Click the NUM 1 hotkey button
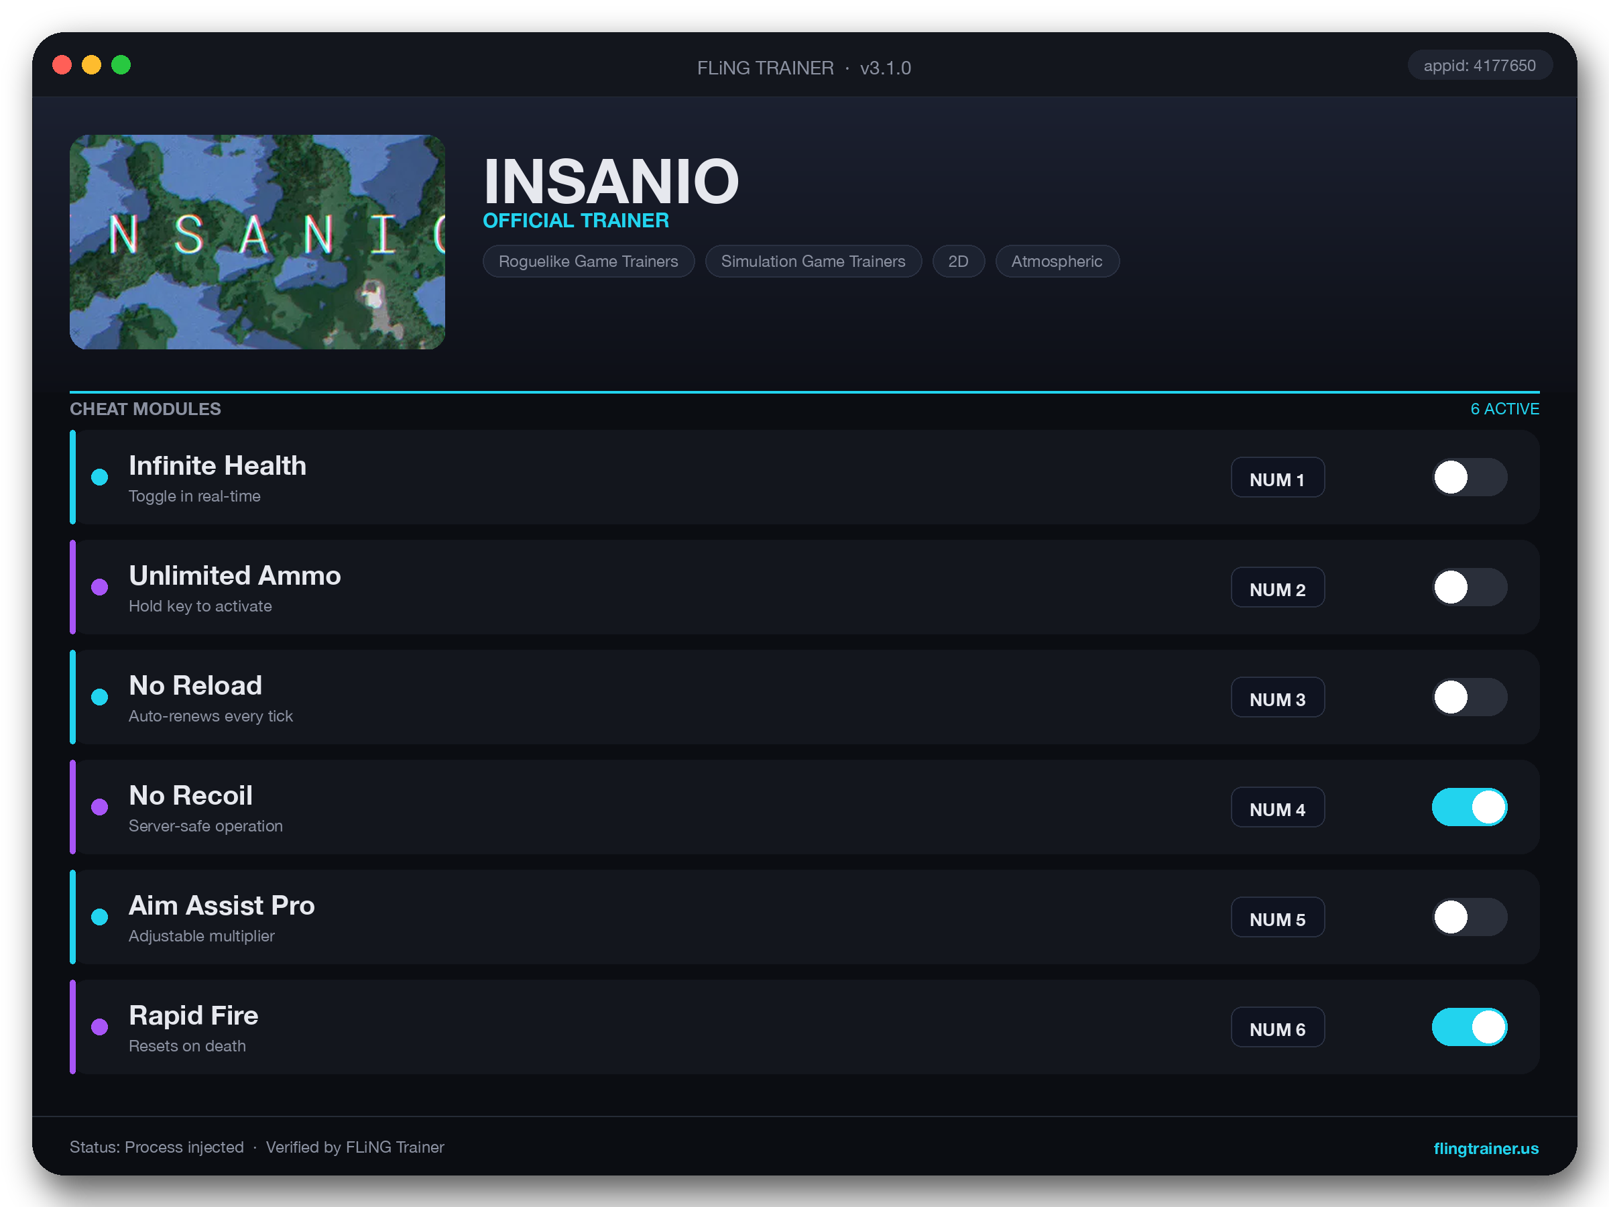 1277,477
